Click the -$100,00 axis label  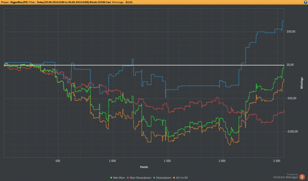click(292, 132)
